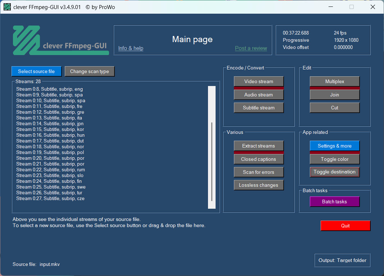This screenshot has height=276, width=384.
Task: Click the streams list vertical scrollbar
Action: (212, 162)
